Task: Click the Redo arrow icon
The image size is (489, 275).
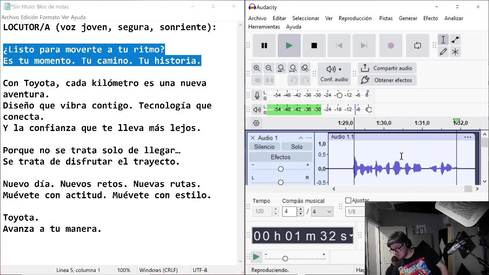Action: 305,80
